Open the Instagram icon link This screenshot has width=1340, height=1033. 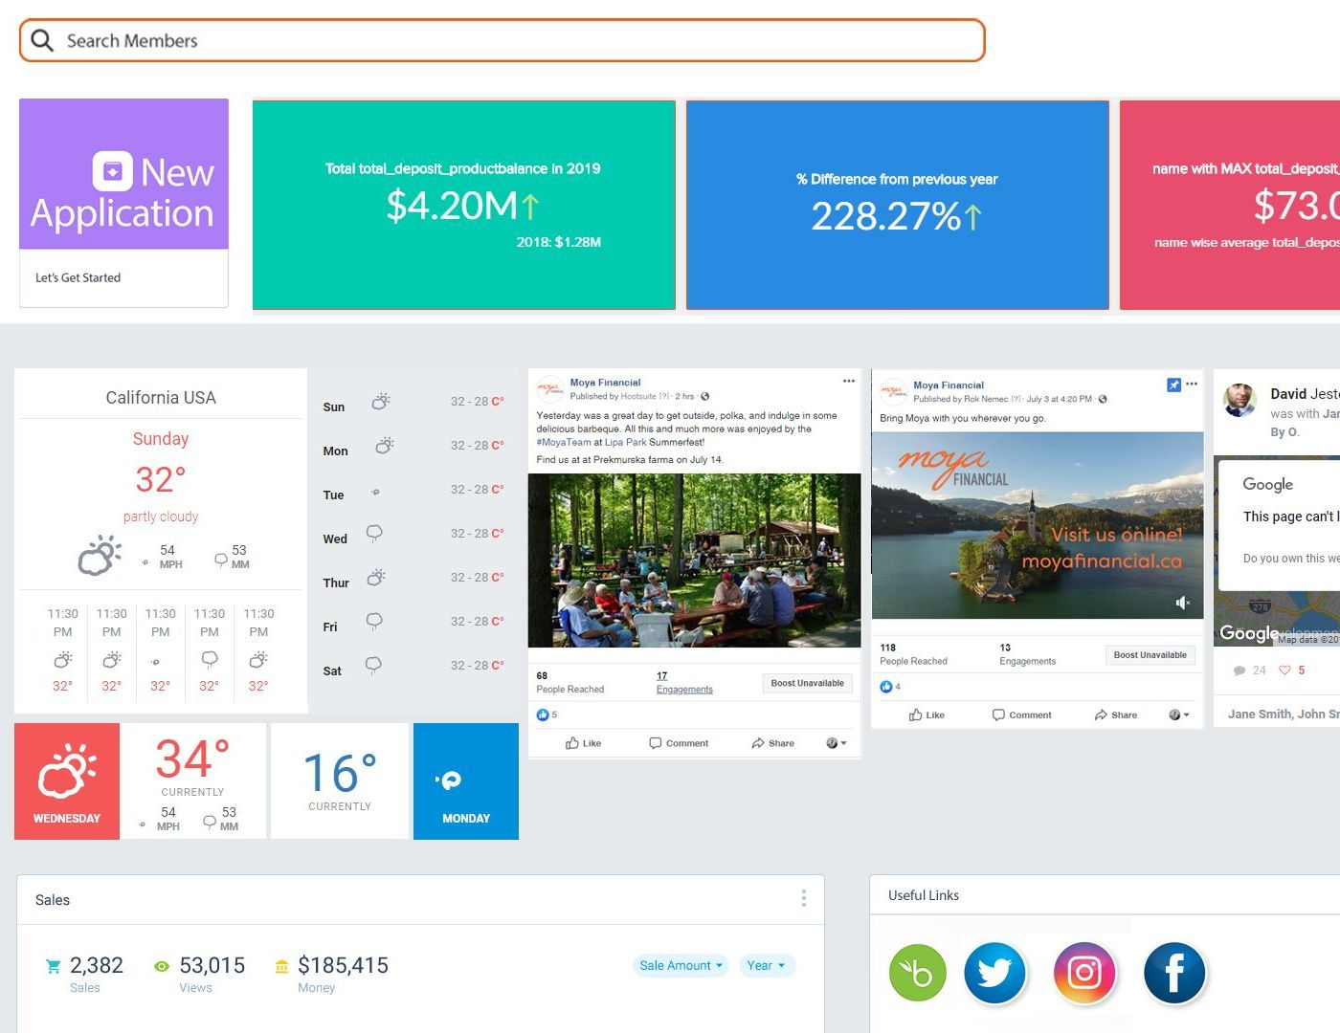(1084, 973)
